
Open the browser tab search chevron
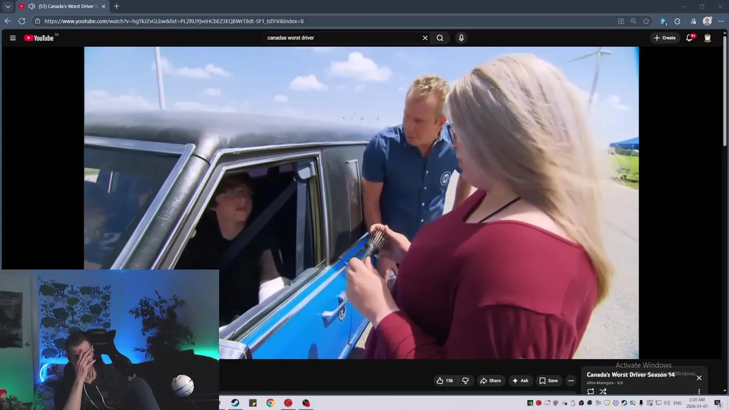point(7,6)
